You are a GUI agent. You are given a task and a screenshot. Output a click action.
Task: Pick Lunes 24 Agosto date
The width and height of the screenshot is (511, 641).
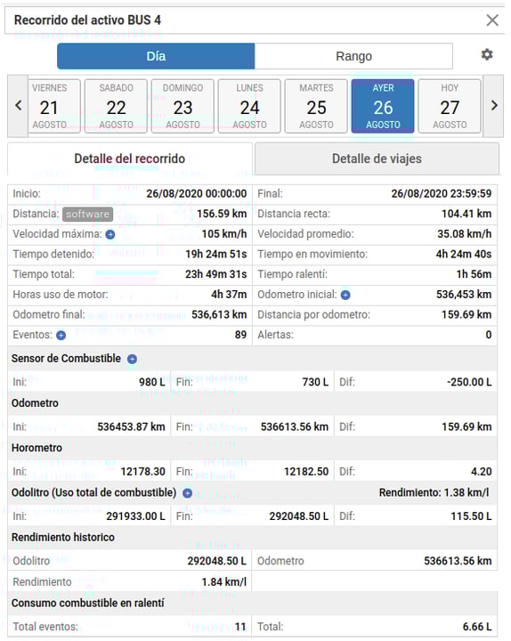click(249, 106)
